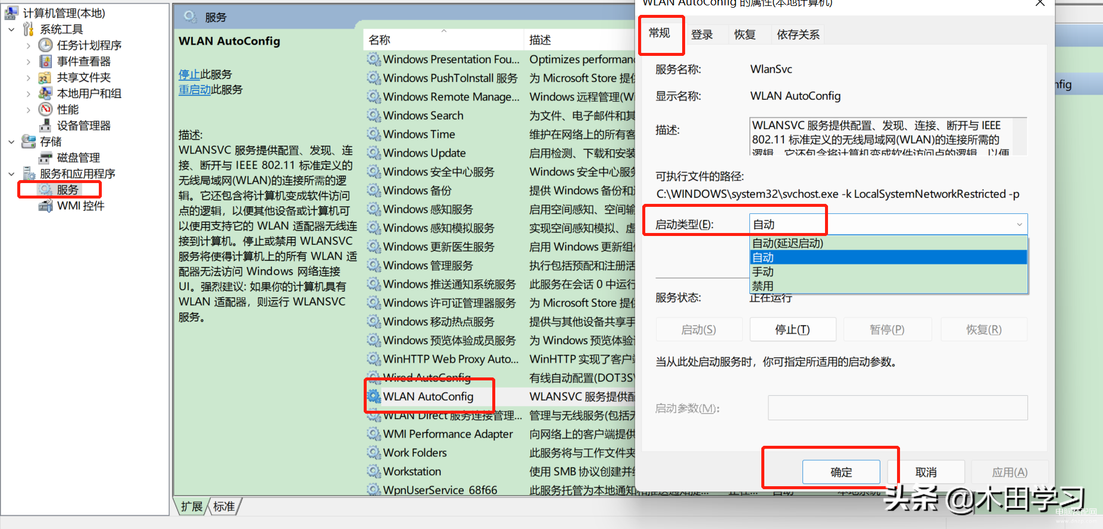Click the gear icon beside Windows 备份
Screen dimensions: 1103x529
pyautogui.click(x=374, y=190)
